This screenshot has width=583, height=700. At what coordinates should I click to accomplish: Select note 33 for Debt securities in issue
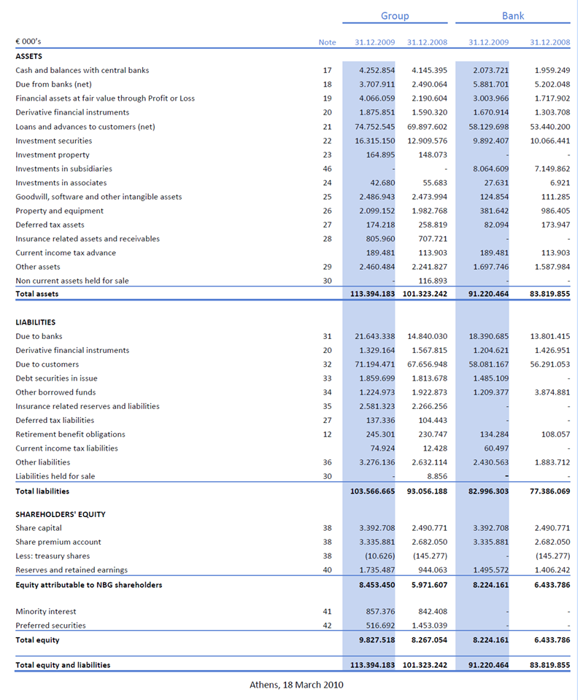coord(328,378)
